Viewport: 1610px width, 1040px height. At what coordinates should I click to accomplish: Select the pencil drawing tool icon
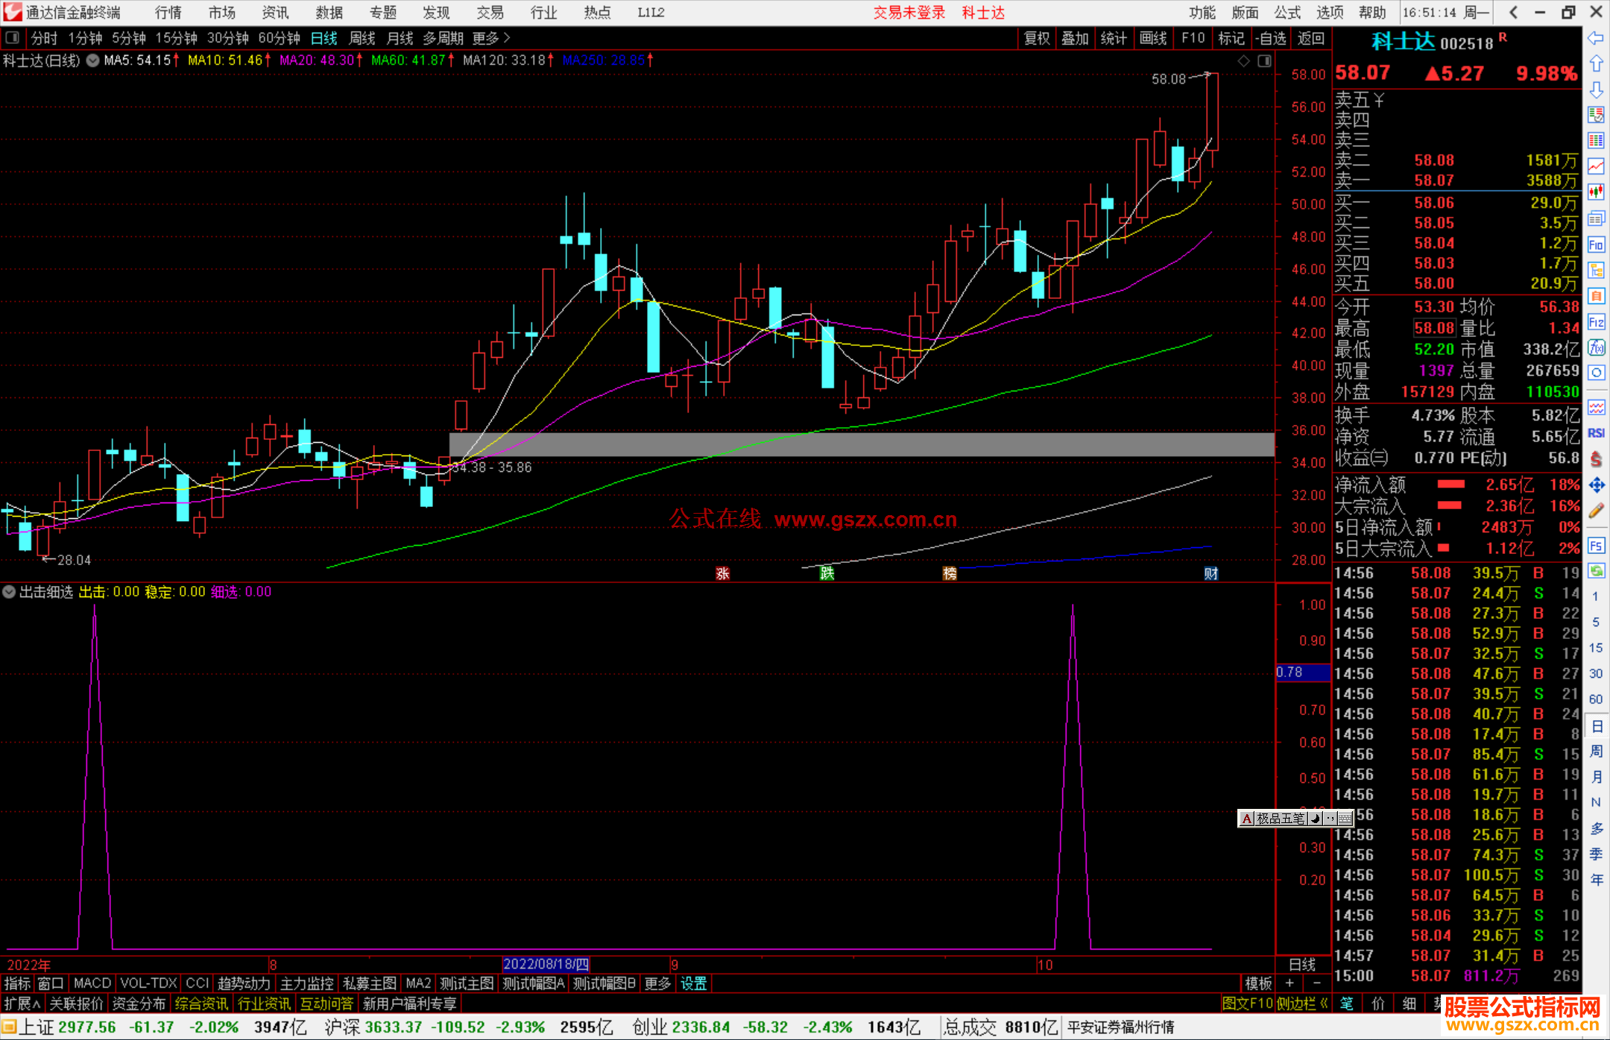pyautogui.click(x=1596, y=511)
